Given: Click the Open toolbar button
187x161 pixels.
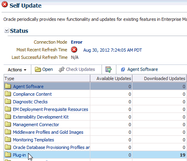Looking at the screenshot, I should tap(44, 69).
